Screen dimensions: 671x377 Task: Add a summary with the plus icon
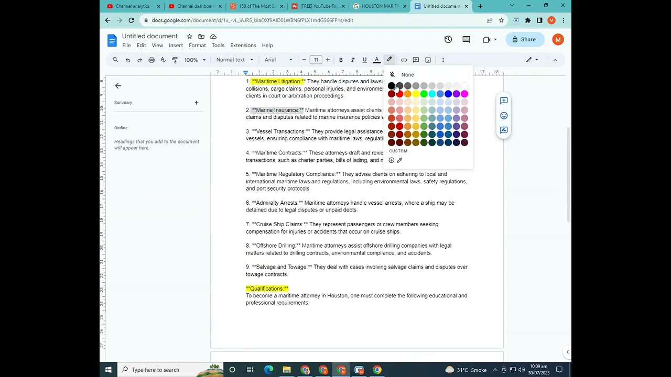197,103
